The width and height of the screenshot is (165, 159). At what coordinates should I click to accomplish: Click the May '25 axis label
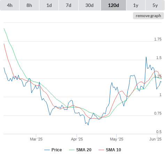117,139
